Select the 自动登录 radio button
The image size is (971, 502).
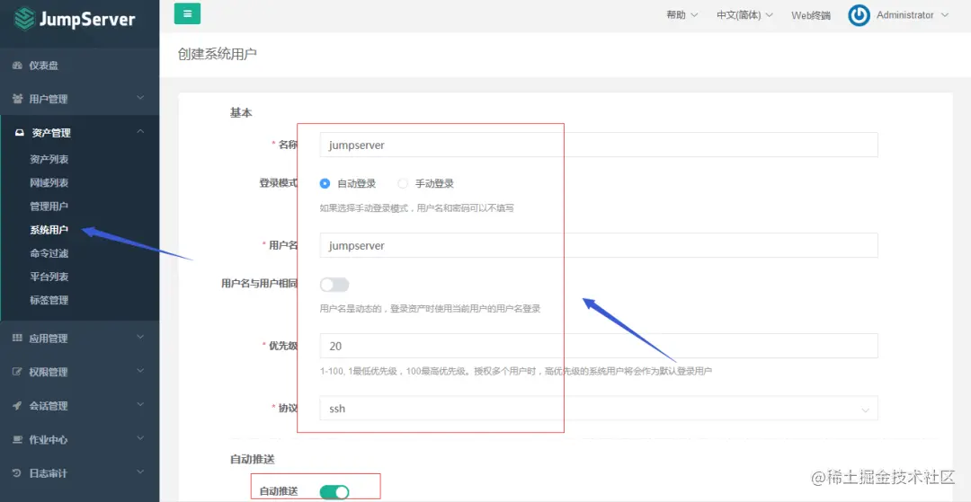(x=325, y=183)
